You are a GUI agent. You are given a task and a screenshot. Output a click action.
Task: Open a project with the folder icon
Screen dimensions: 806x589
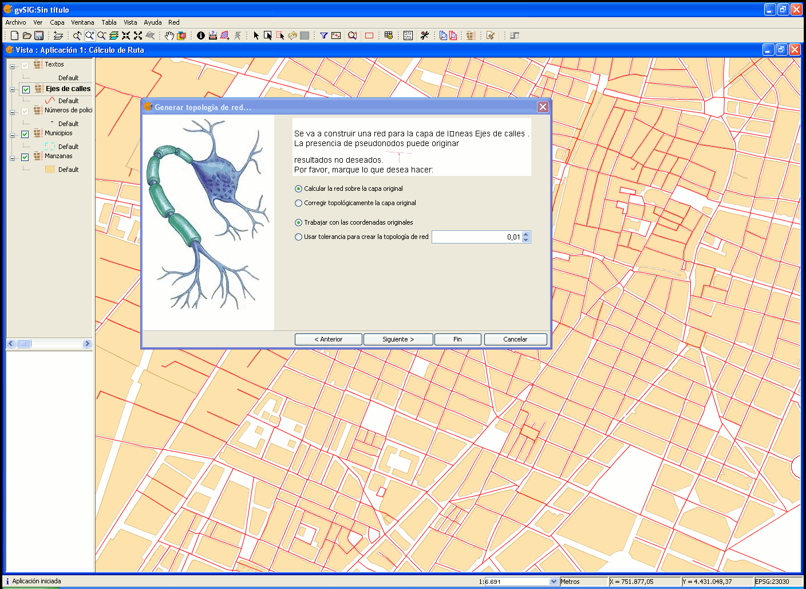coord(27,36)
